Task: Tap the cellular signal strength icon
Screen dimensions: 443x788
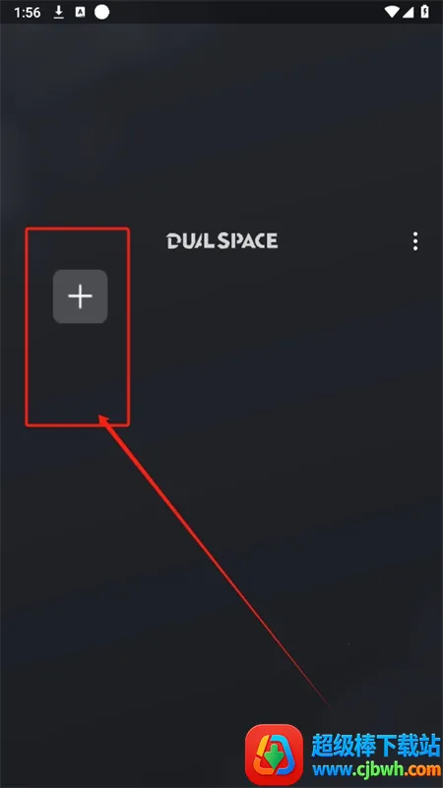Action: tap(408, 12)
